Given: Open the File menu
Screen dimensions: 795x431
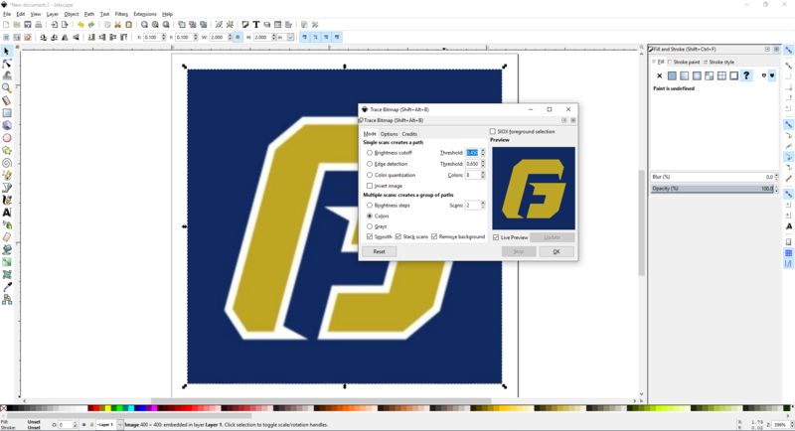Looking at the screenshot, I should (x=7, y=14).
